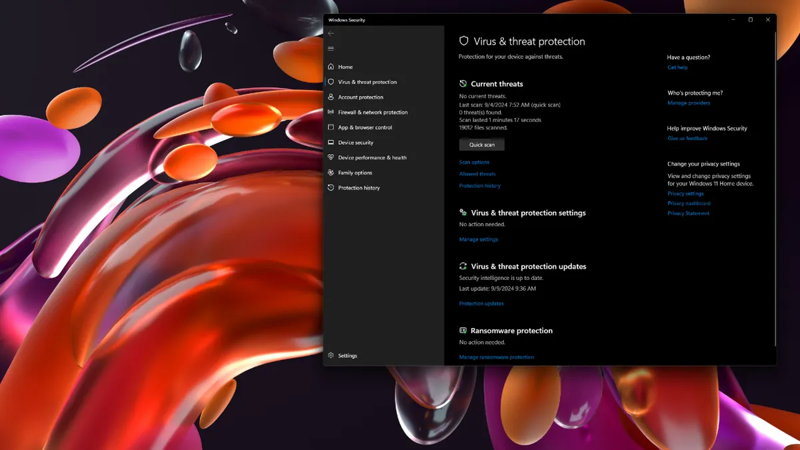Click the Windows Security title bar text
The image size is (800, 450).
point(347,20)
